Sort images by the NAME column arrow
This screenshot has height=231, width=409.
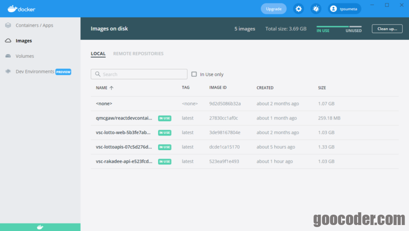coord(111,88)
